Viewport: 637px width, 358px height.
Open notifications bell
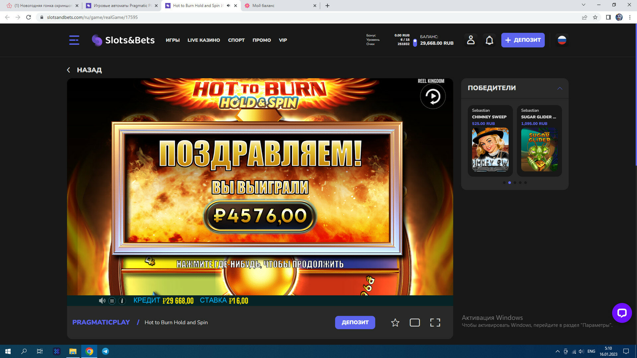click(x=489, y=40)
